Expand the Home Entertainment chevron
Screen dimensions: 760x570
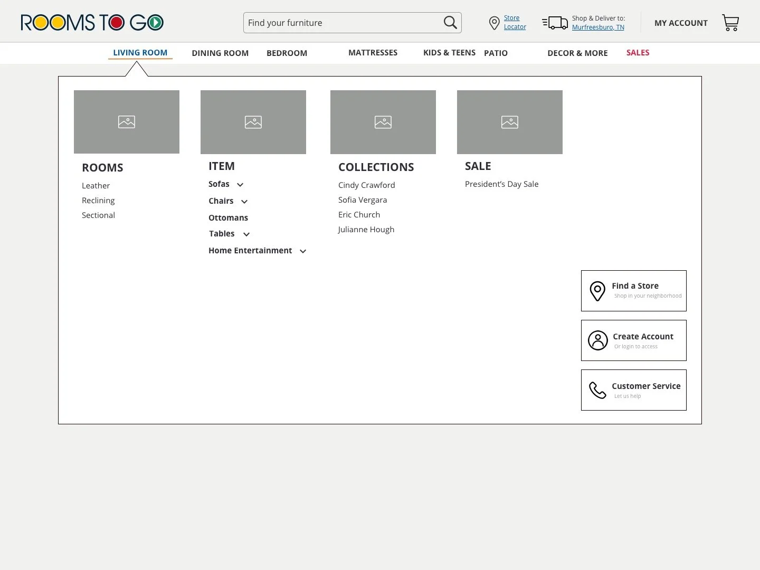coord(303,251)
